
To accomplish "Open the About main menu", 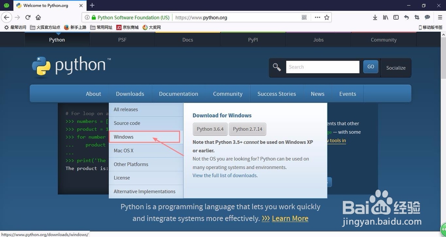I will tap(93, 94).
